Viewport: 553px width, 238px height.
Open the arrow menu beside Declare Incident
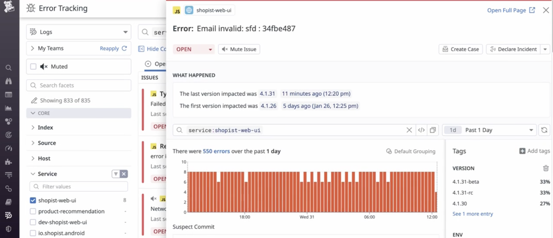click(545, 49)
